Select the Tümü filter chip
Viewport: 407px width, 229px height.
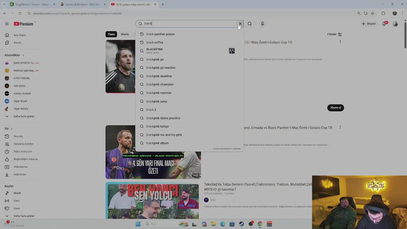pos(111,34)
